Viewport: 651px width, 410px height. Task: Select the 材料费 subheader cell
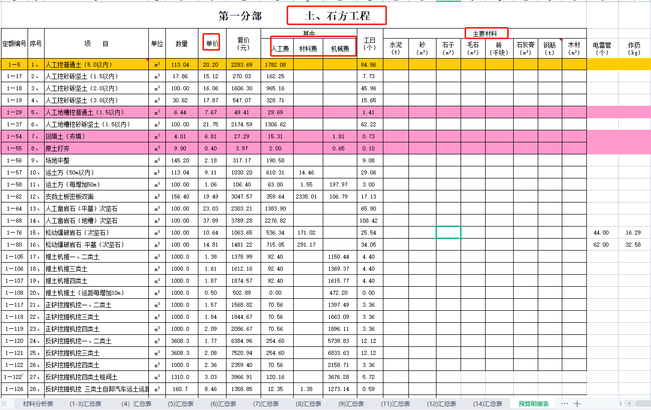pyautogui.click(x=308, y=49)
